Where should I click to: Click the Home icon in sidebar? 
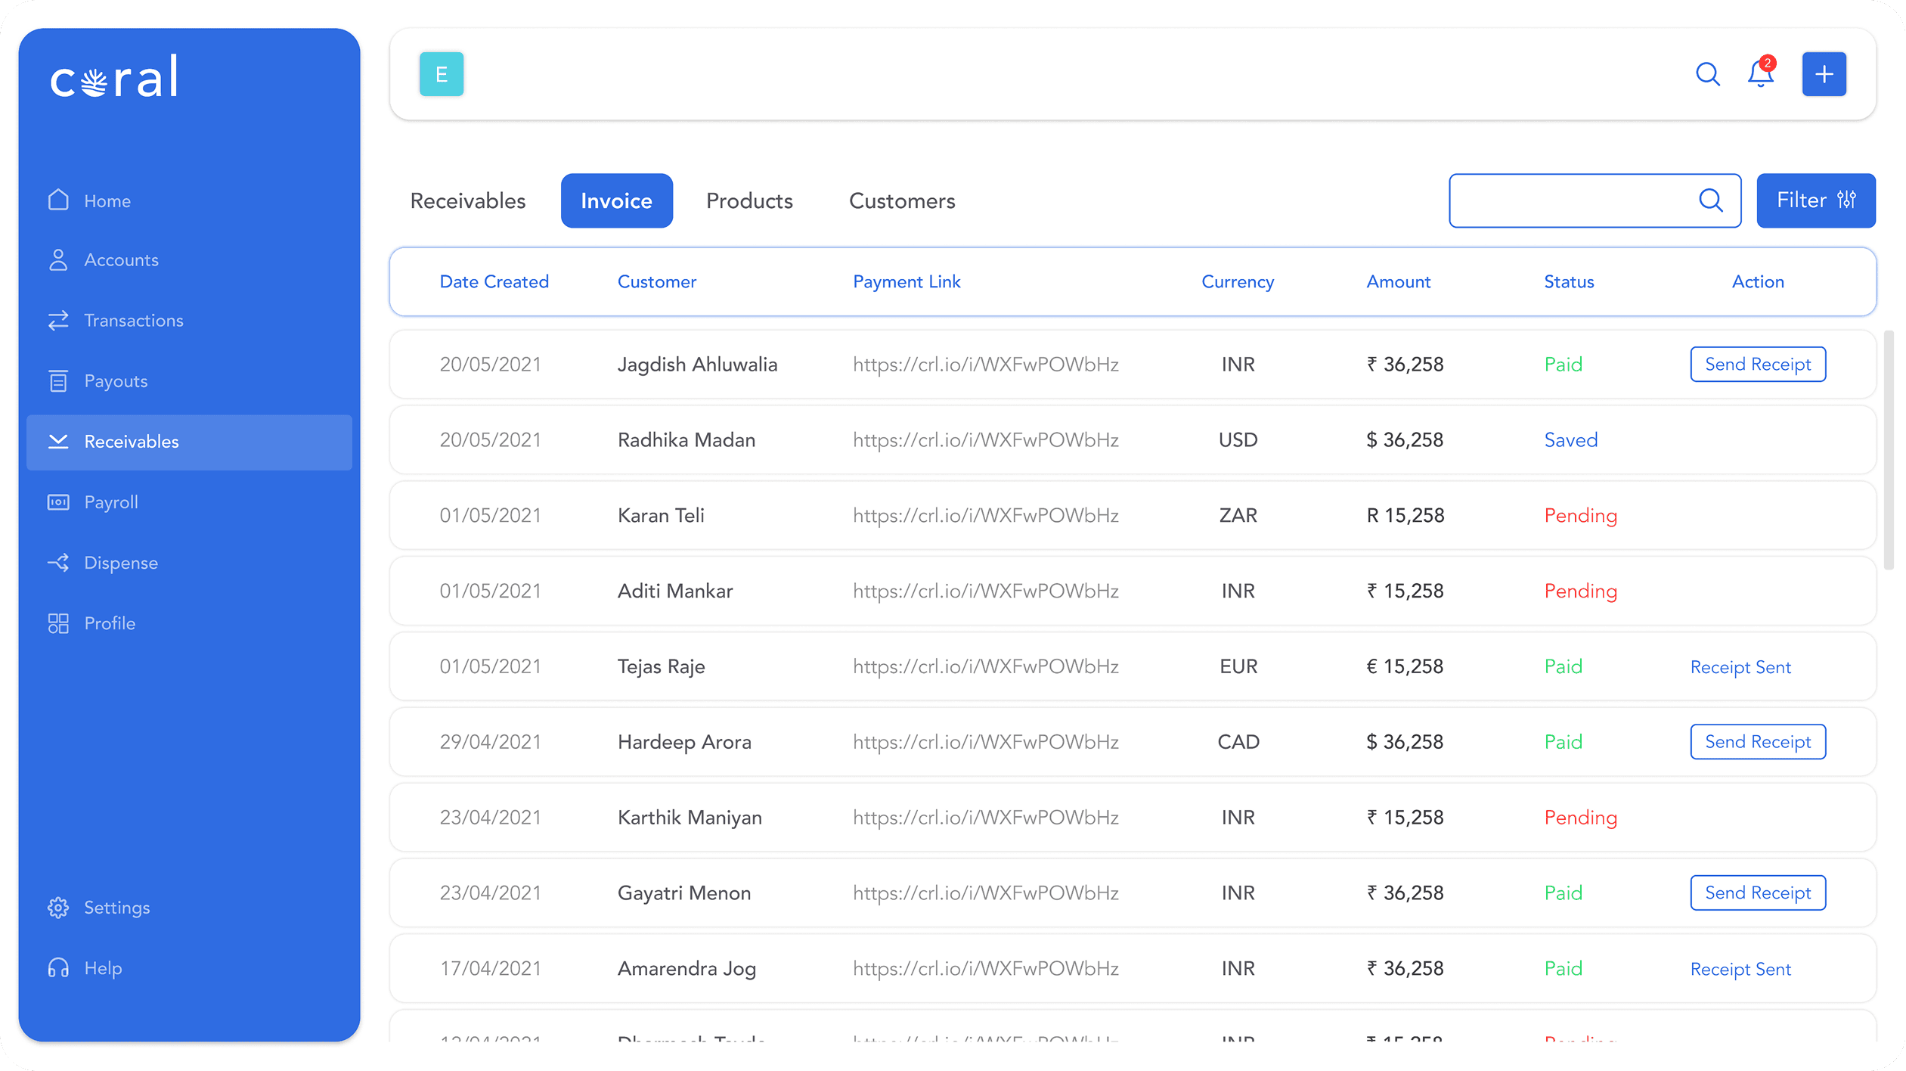point(58,200)
